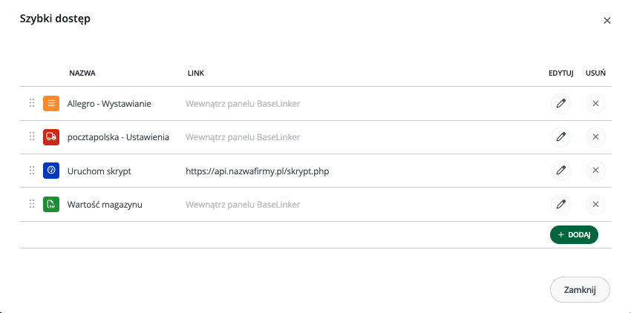The height and width of the screenshot is (313, 631).
Task: Remove the pocztapolska - Ustawienia entry
Action: pos(595,137)
